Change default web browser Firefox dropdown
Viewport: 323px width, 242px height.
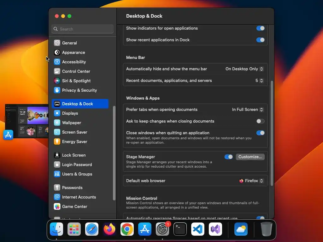[251, 181]
